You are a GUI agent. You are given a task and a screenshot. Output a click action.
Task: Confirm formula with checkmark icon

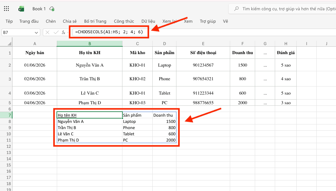(x=56, y=32)
